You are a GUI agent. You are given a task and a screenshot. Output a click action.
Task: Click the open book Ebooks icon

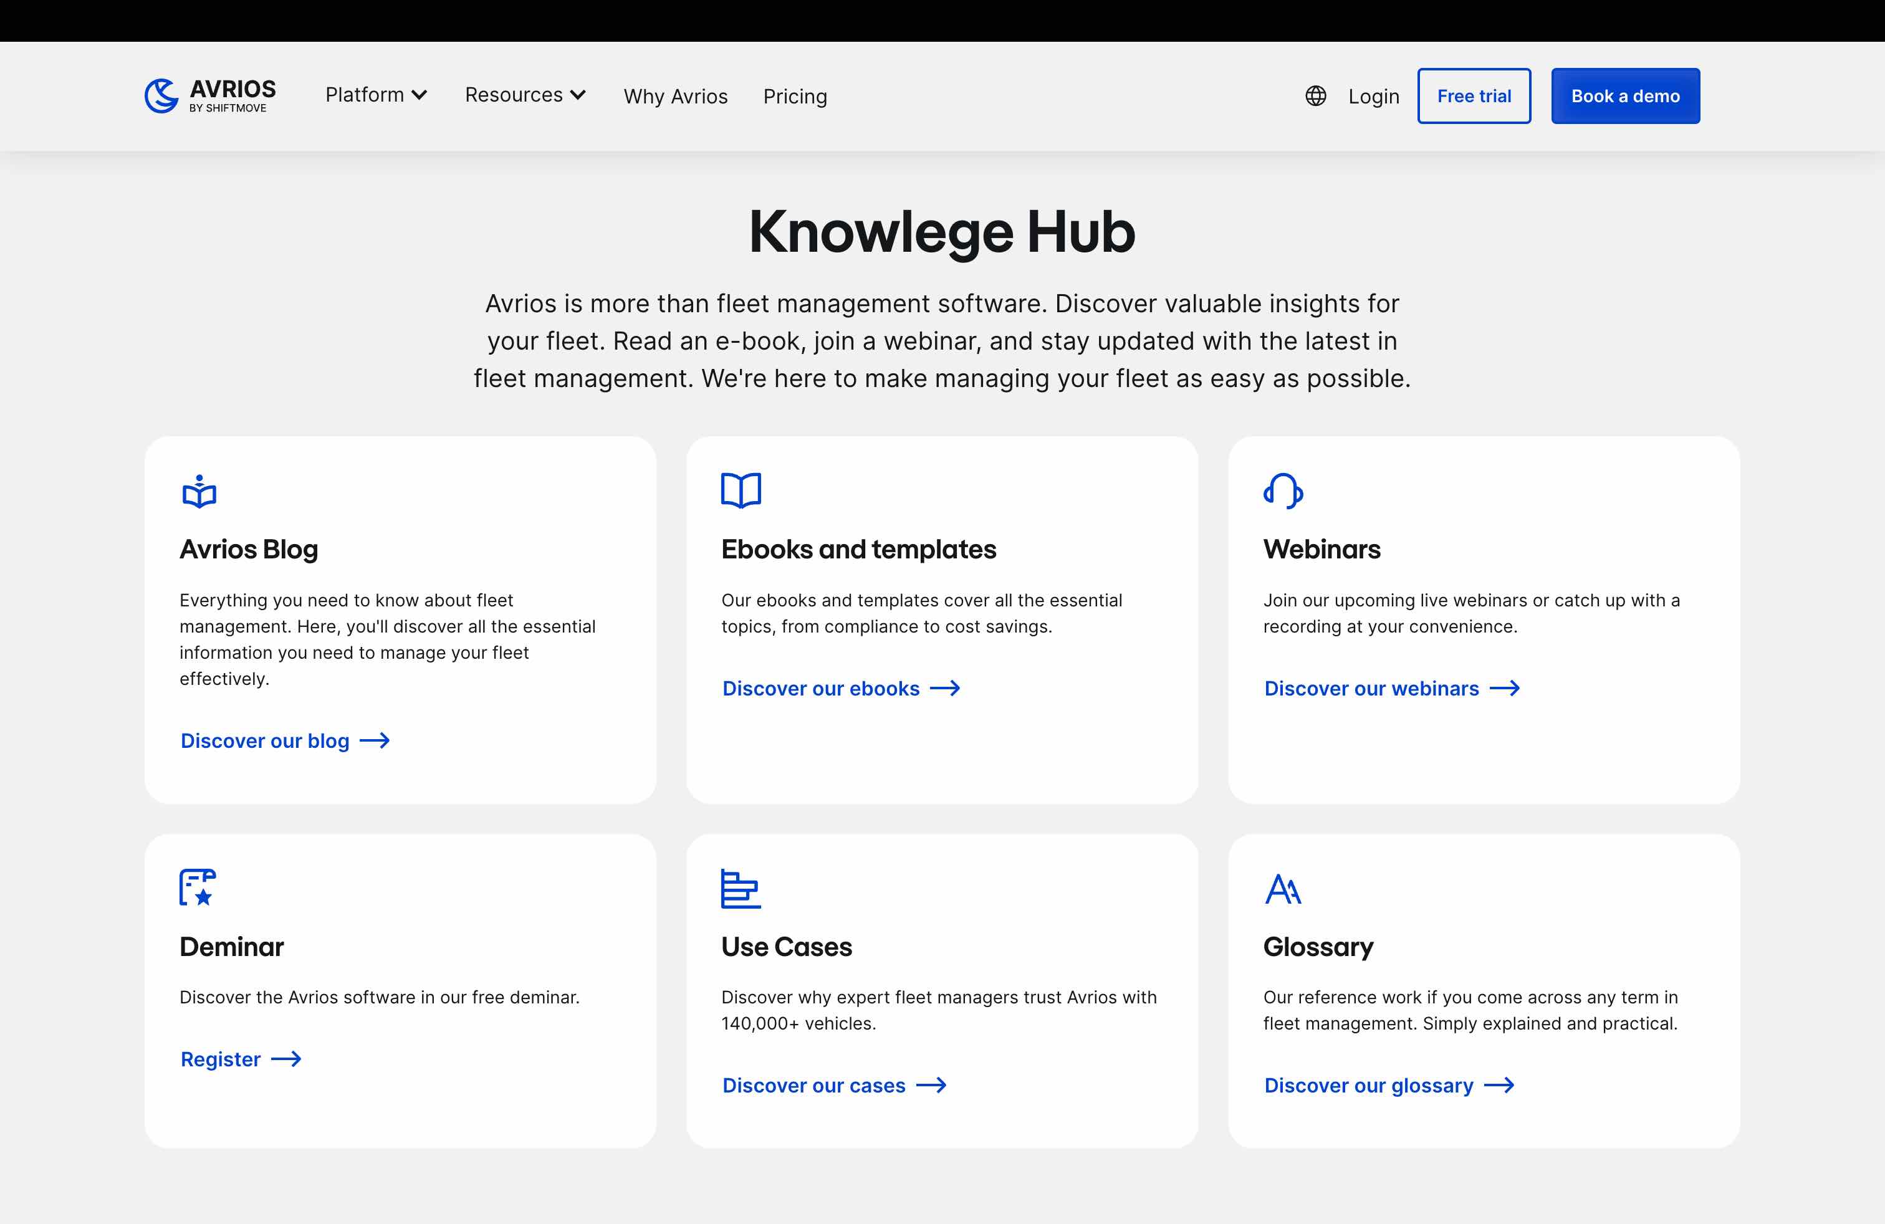[x=741, y=490]
